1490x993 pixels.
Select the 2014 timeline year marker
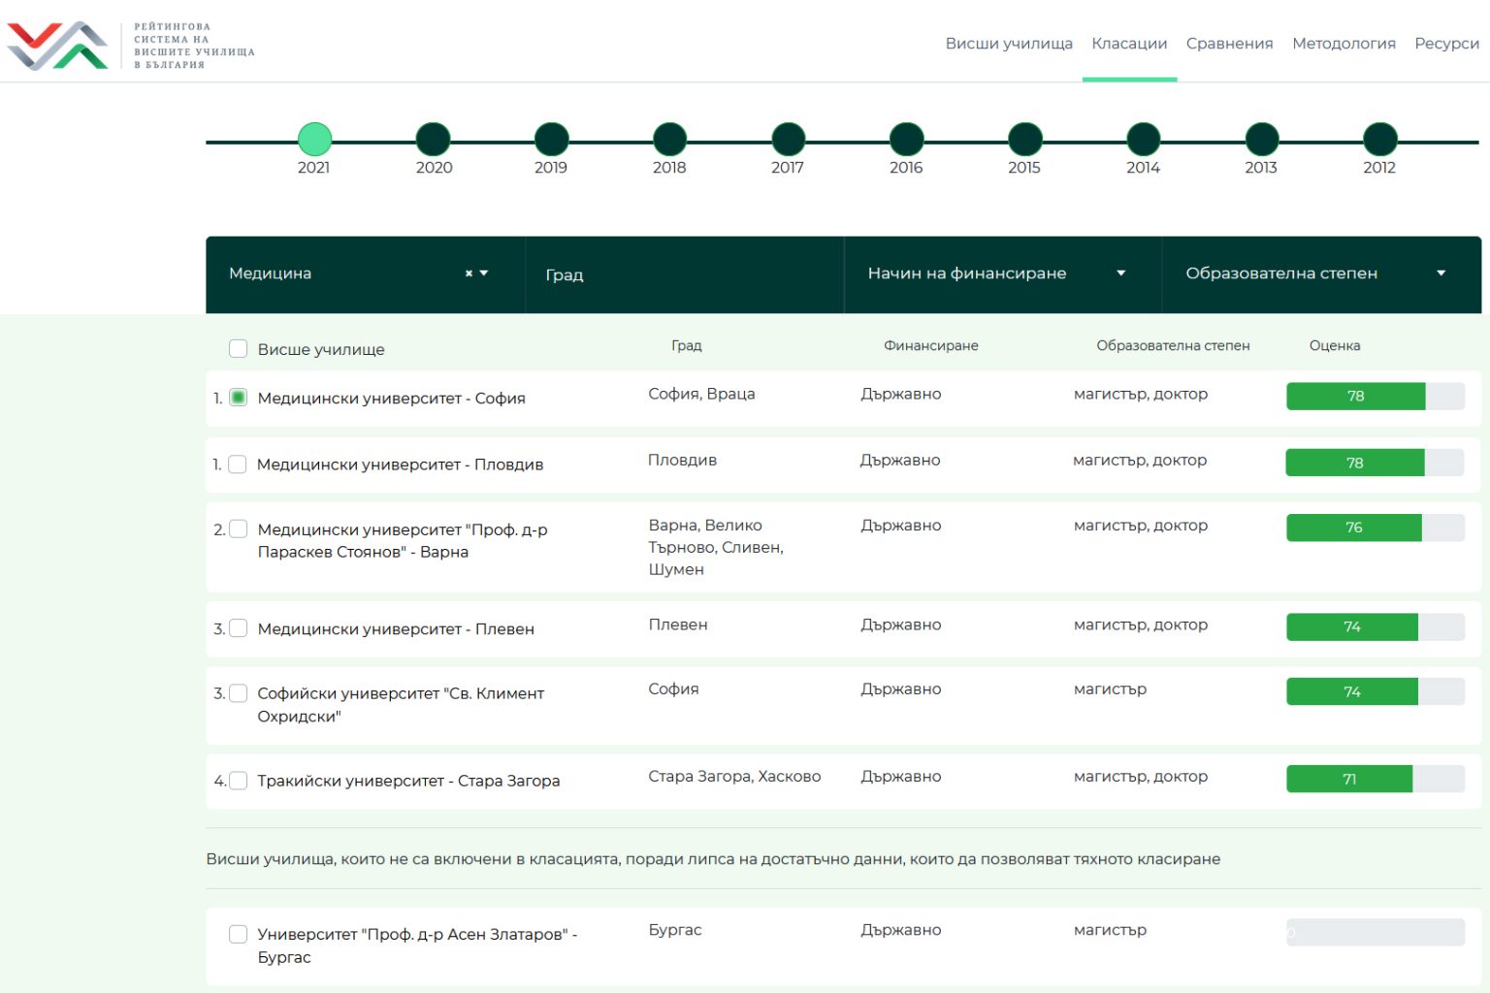click(1143, 140)
